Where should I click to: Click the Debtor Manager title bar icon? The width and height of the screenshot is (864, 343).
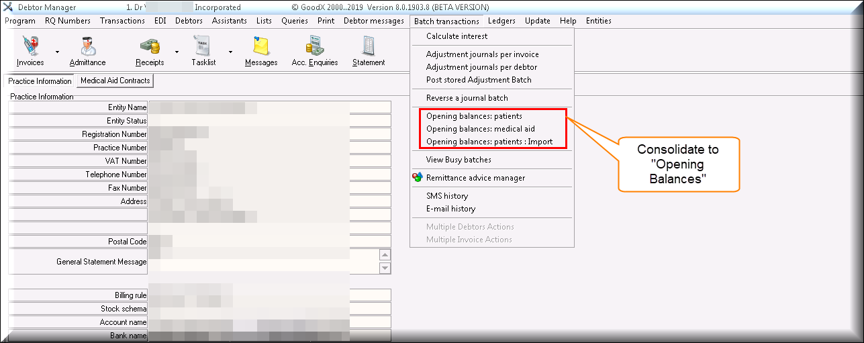[x=9, y=7]
